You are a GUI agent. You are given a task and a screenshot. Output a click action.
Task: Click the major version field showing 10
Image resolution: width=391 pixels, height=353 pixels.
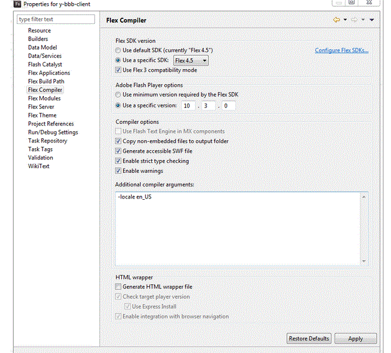188,106
